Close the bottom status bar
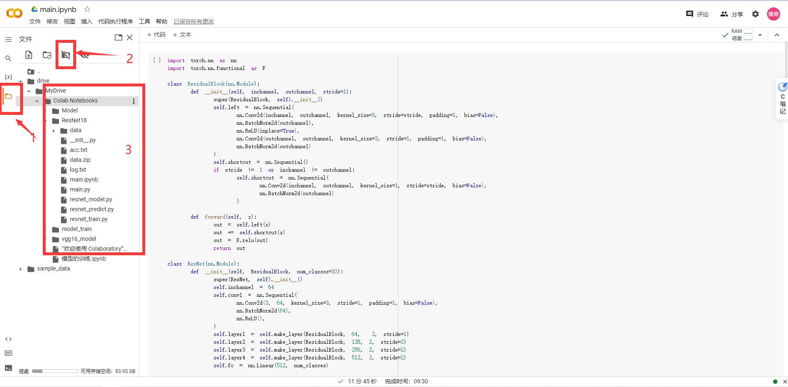The height and width of the screenshot is (387, 788). (x=785, y=382)
